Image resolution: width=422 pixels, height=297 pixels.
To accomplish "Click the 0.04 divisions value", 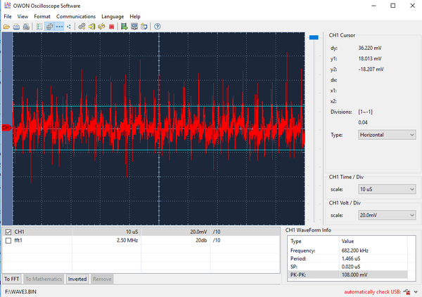I will click(x=363, y=123).
